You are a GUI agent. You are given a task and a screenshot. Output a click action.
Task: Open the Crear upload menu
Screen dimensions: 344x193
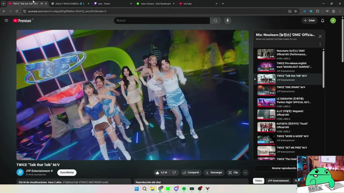(309, 20)
